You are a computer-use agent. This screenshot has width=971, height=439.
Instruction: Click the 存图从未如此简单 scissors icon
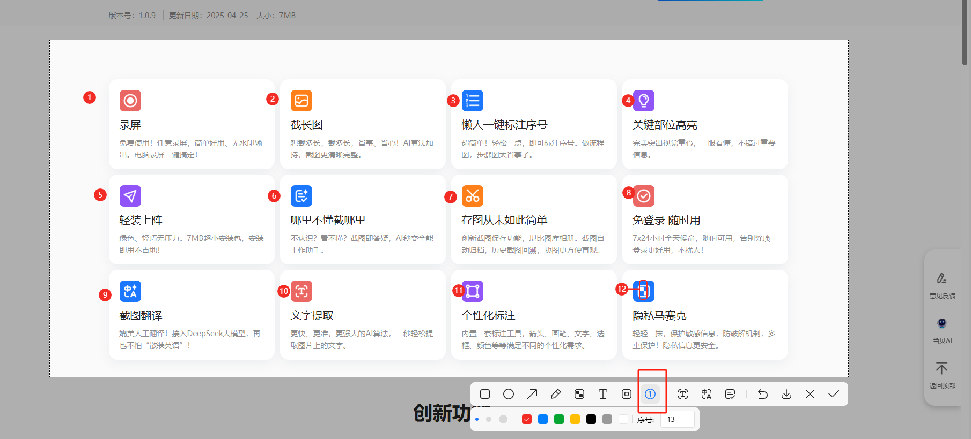[473, 196]
